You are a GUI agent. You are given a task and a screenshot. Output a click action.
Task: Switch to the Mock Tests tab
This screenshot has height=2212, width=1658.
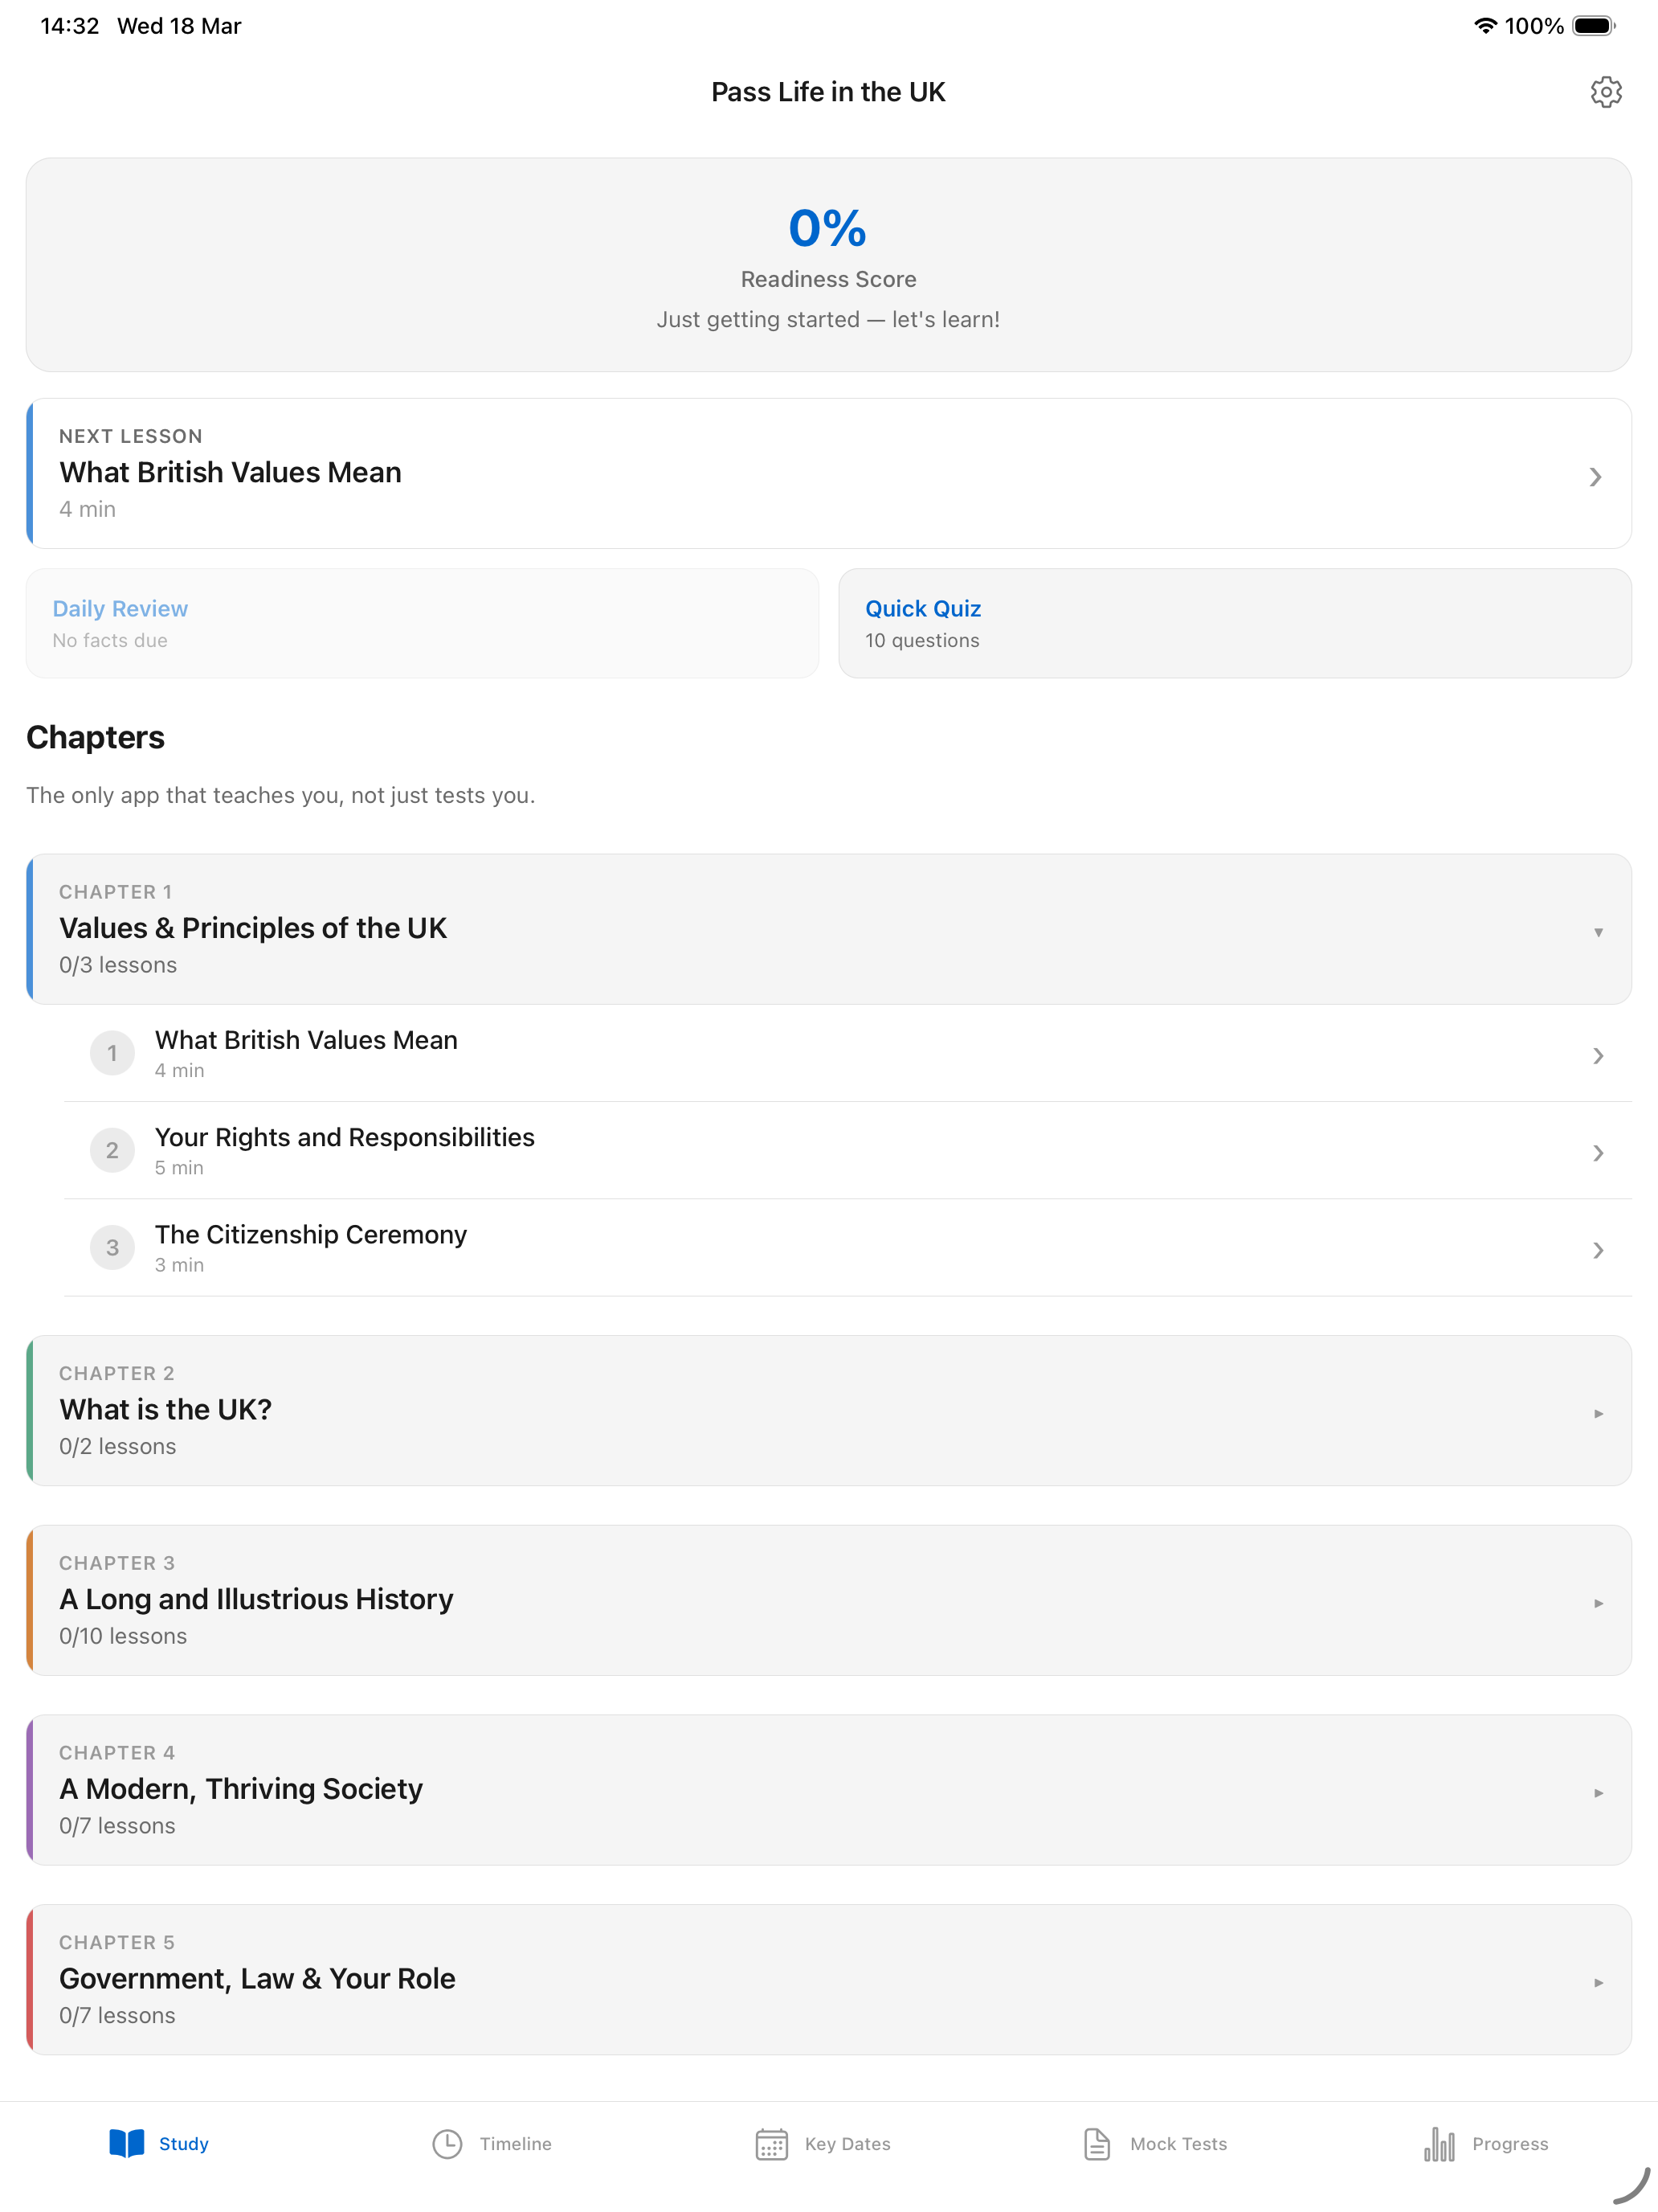(x=1154, y=2144)
